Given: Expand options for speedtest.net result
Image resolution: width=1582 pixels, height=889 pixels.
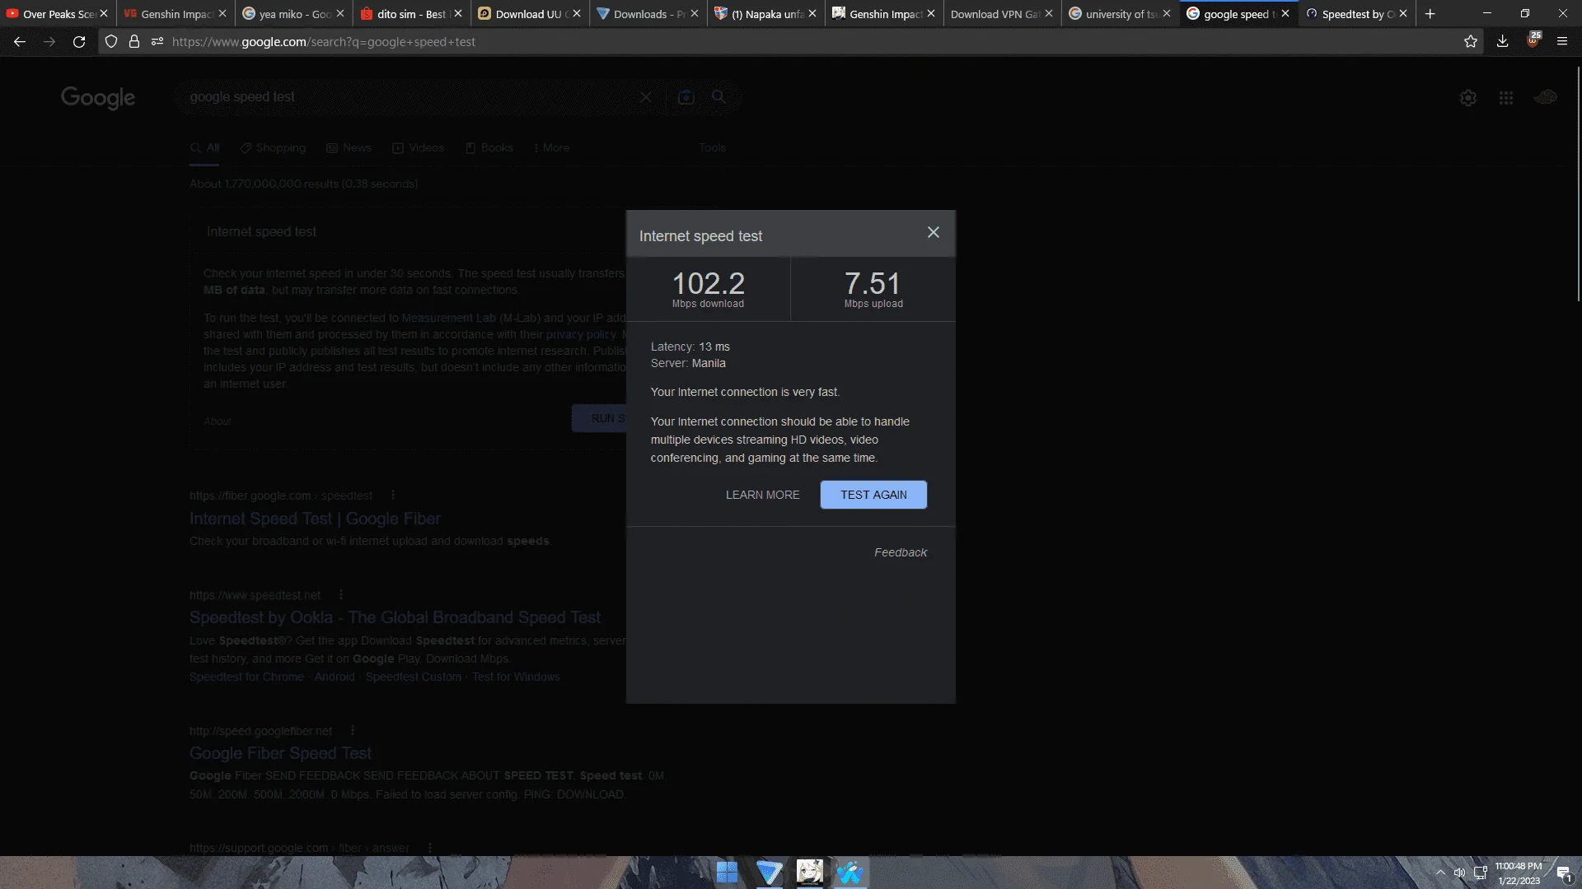Looking at the screenshot, I should tap(340, 595).
